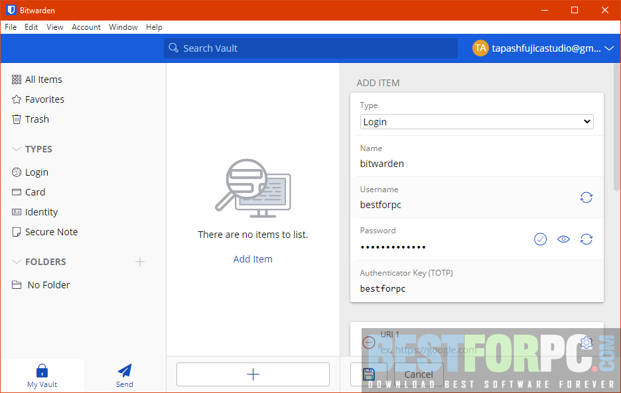Viewport: 621px width, 393px height.
Task: Select the All Items label
Action: (x=44, y=80)
